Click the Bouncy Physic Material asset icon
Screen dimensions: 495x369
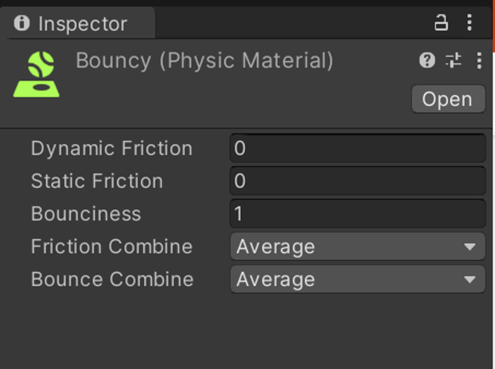(x=36, y=74)
